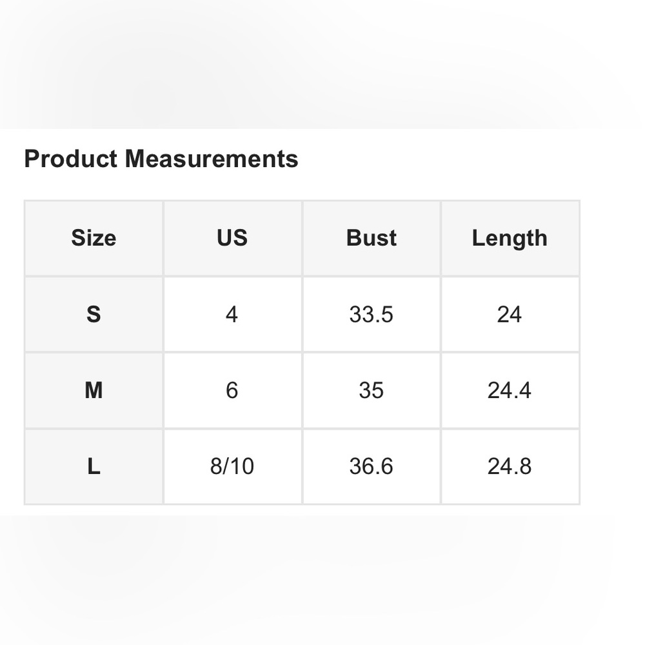Select the US column header
Image resolution: width=645 pixels, height=645 pixels.
tap(232, 238)
